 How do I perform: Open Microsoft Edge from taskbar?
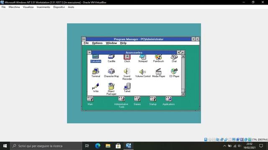pos(98,146)
